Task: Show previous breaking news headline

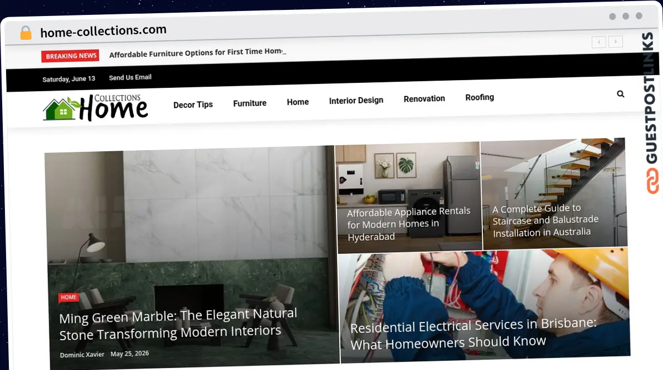Action: 599,41
